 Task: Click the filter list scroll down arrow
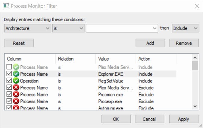coord(195,106)
